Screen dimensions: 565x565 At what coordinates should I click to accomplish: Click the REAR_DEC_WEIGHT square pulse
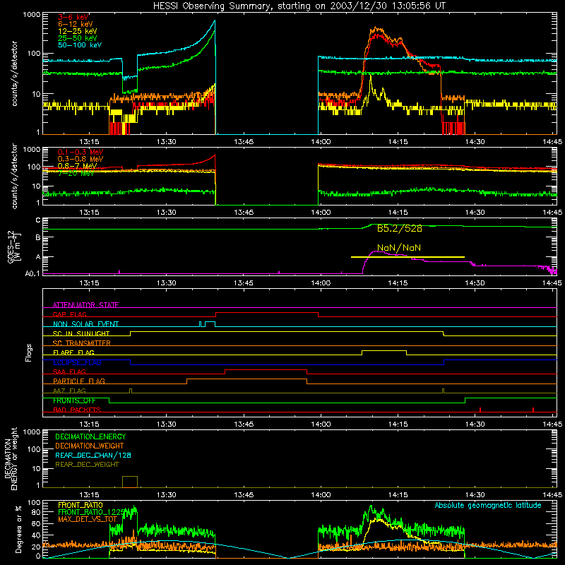[x=130, y=482]
